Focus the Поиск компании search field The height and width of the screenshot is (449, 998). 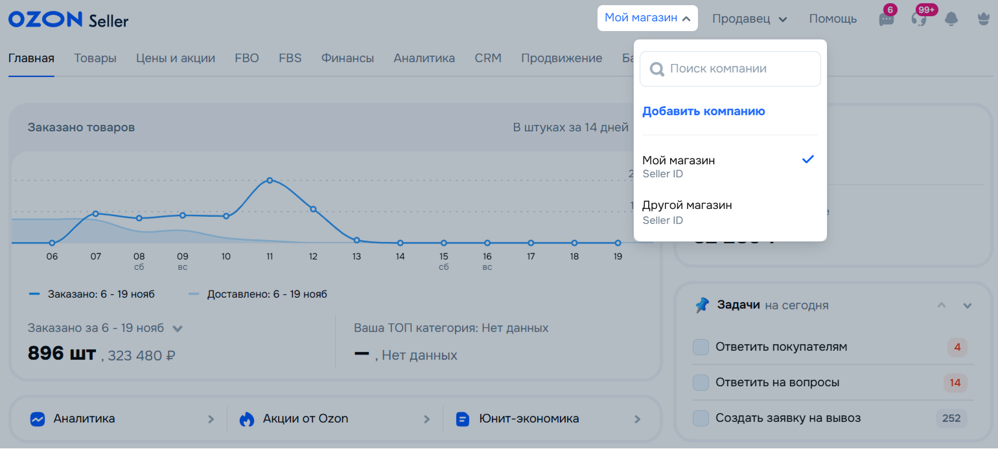[739, 69]
